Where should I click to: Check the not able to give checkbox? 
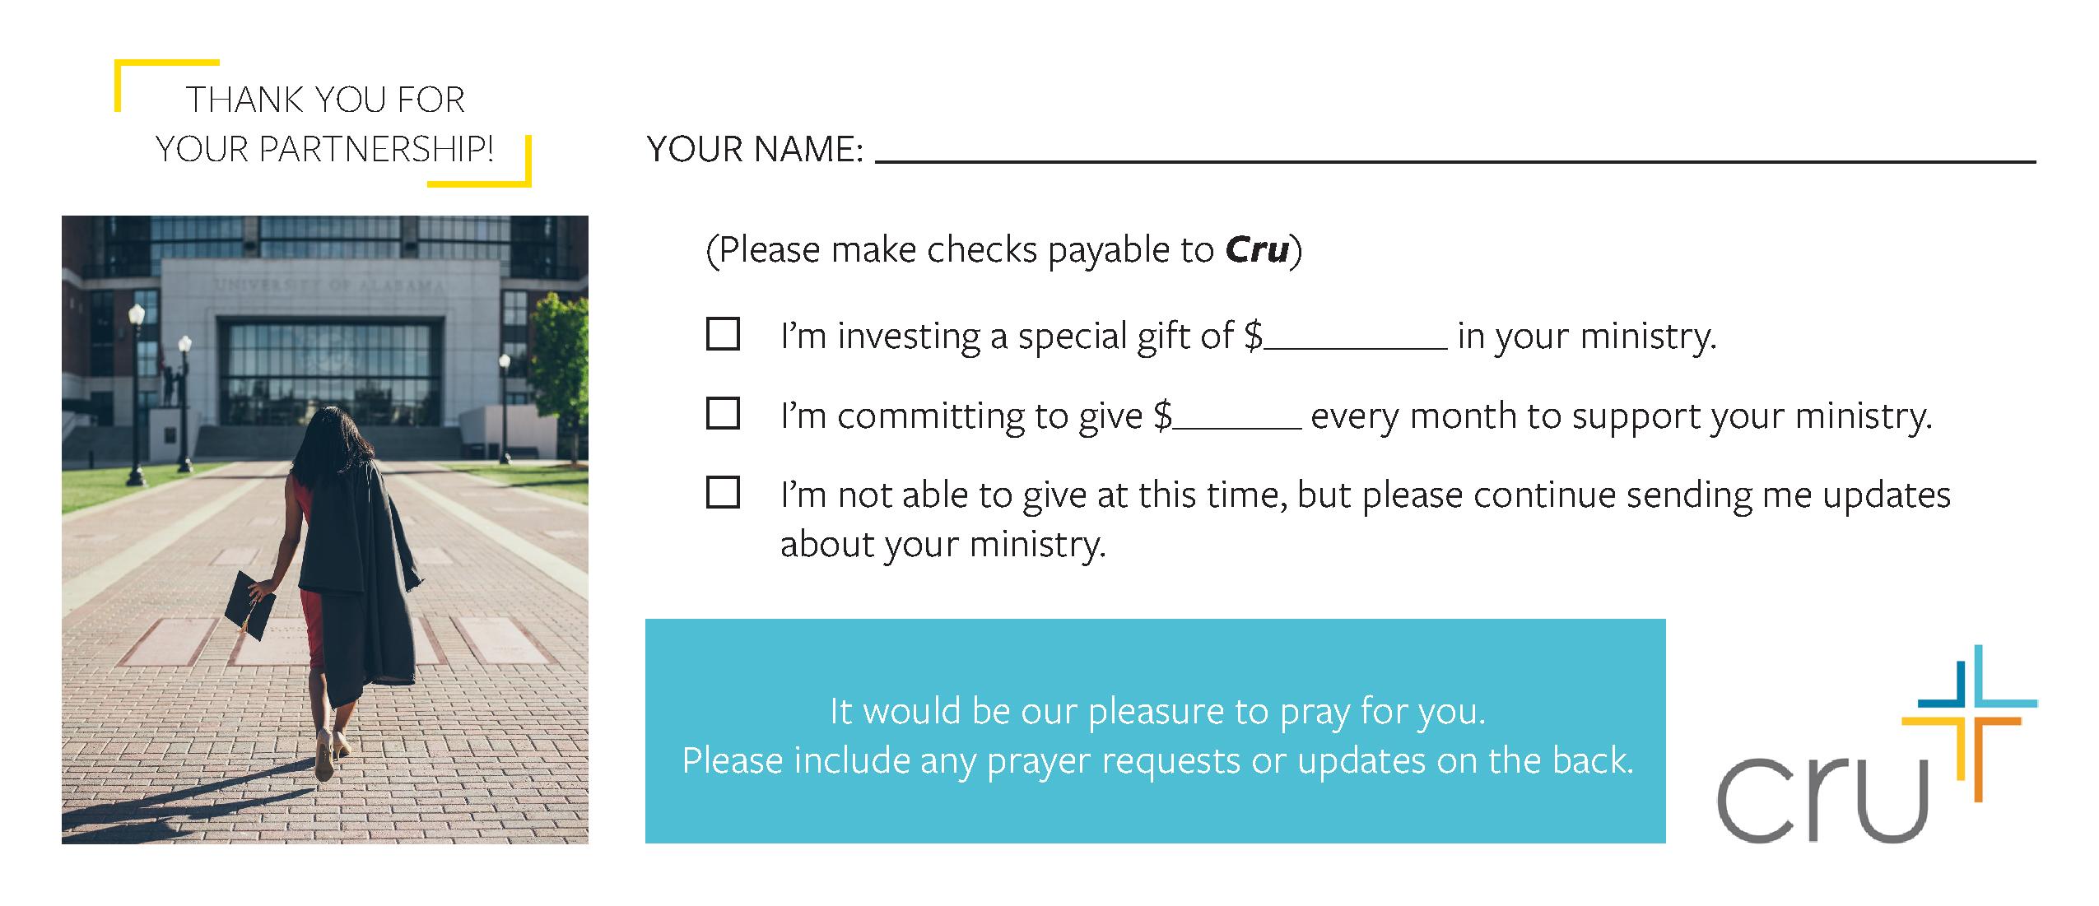(723, 492)
